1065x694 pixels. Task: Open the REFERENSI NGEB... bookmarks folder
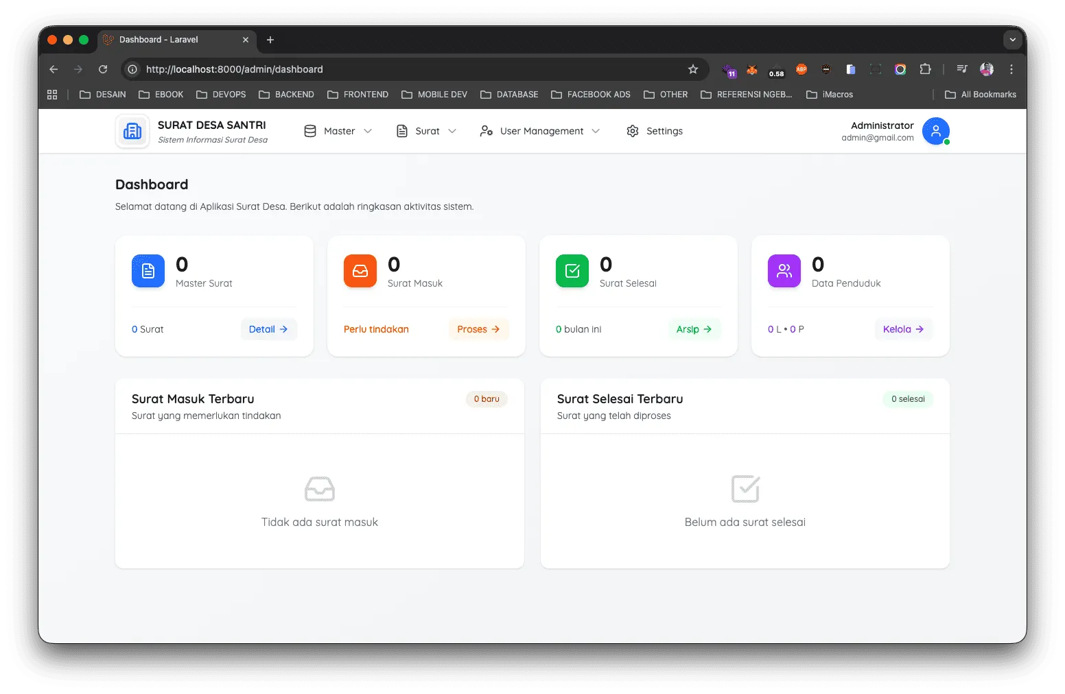tap(747, 95)
